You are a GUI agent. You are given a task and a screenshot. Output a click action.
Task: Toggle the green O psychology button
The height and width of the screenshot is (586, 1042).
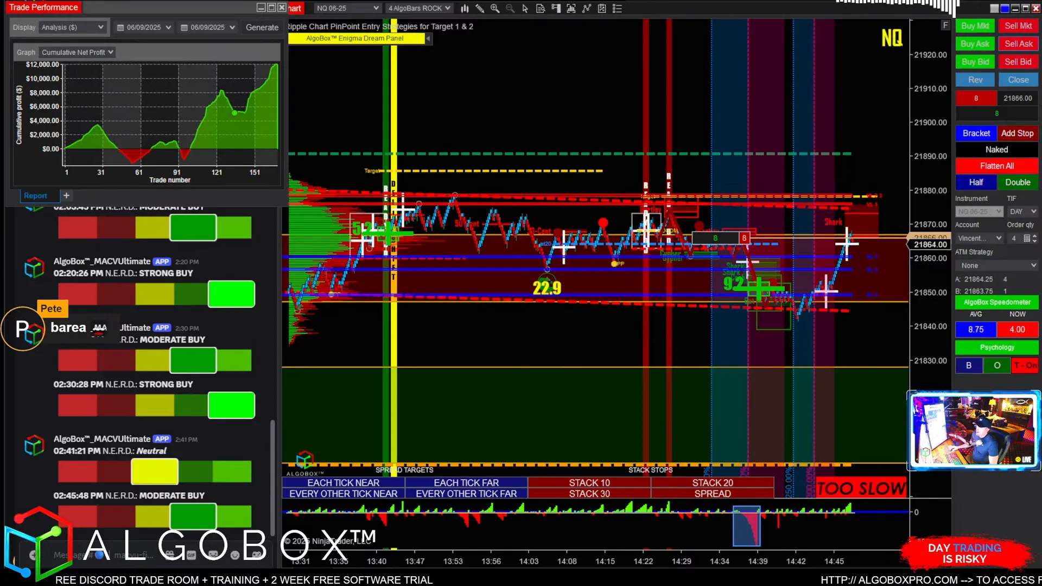(997, 365)
